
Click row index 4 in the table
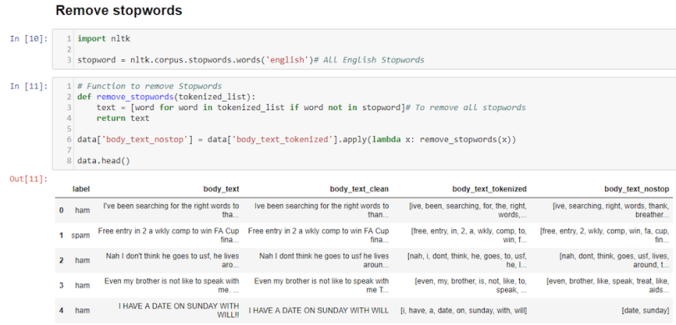click(61, 310)
